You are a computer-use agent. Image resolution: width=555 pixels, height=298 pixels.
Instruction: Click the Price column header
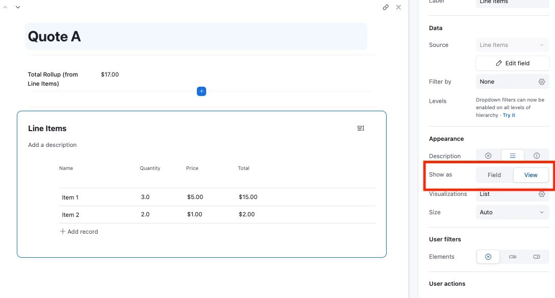(192, 168)
